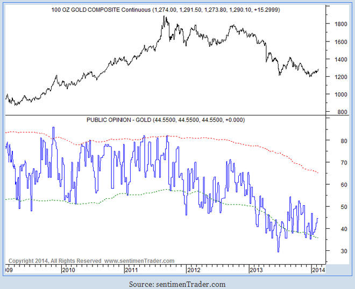Screen dimensions: 355x289
Task: Select the 2012 label on time axis
Action: [193, 270]
